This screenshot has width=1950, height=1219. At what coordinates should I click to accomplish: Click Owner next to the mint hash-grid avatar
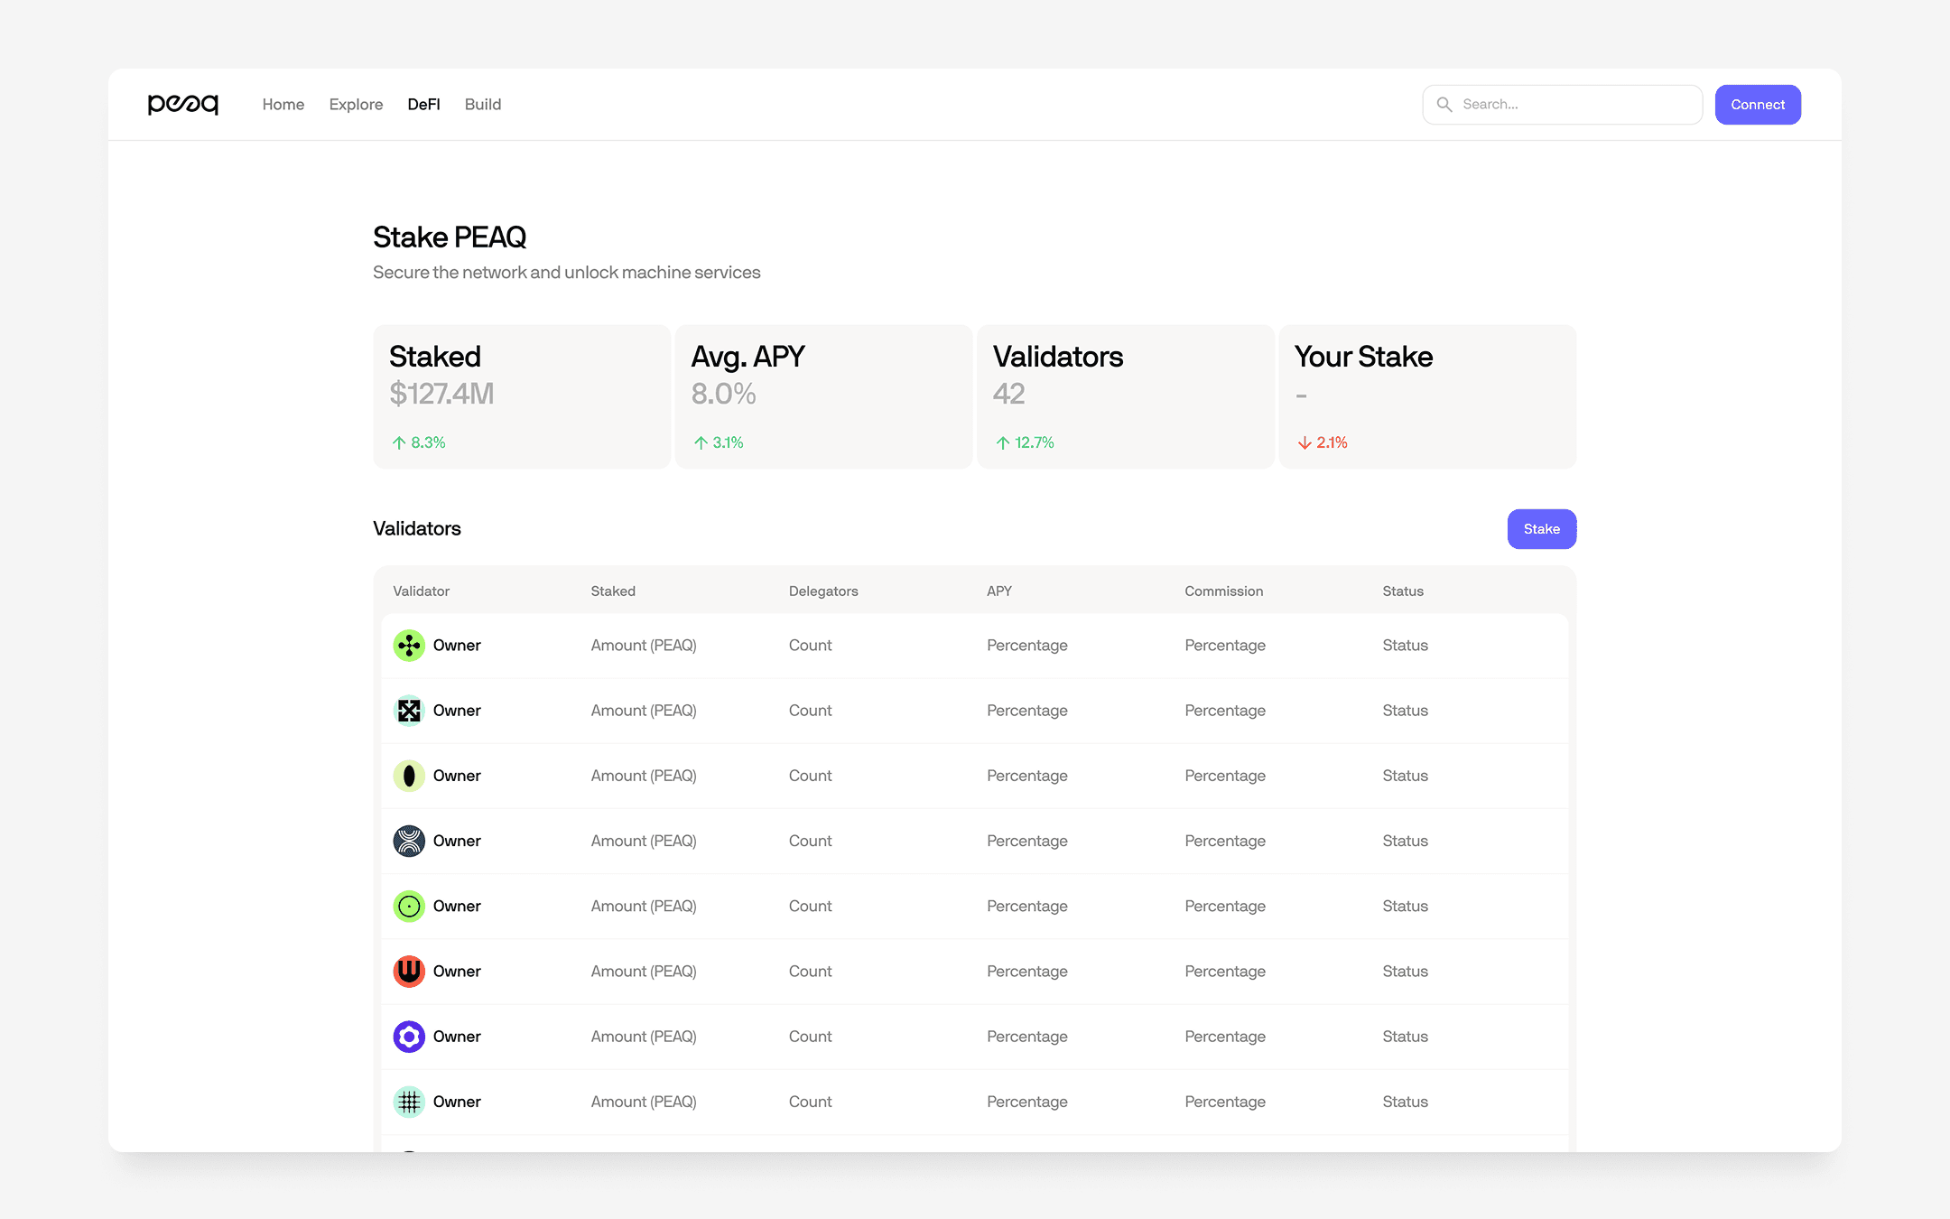click(457, 1102)
